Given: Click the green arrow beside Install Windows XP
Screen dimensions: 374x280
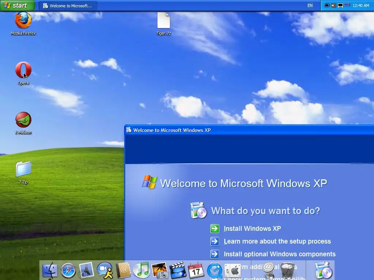Looking at the screenshot, I should pyautogui.click(x=215, y=229).
